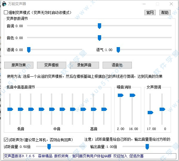Click the 音调:0.00 label
Screen dimensions: 179x161
15,26
